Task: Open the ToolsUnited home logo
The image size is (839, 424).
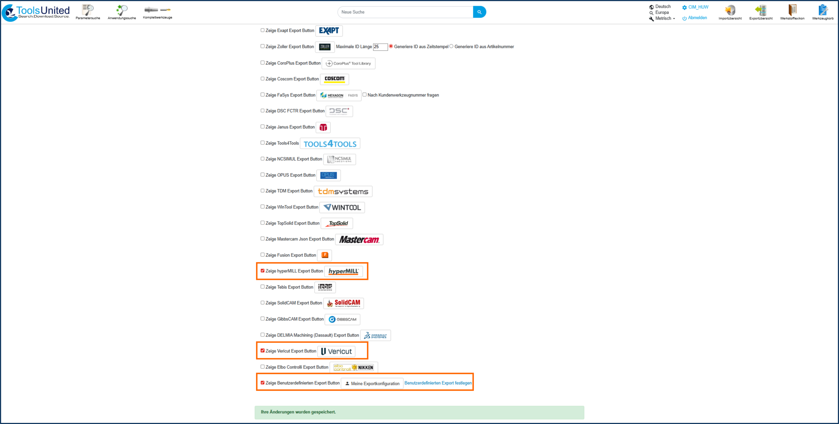Action: 36,12
